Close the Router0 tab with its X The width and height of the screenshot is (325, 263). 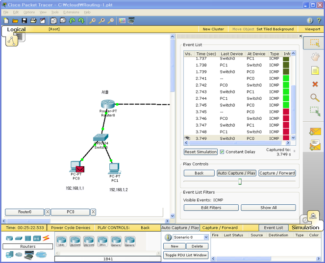click(x=48, y=212)
